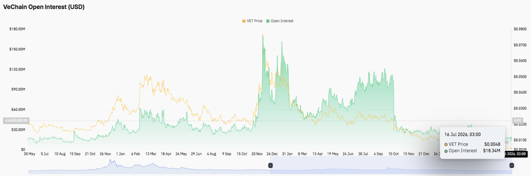
Task: Click the tooltip's Open Interest row label
Action: pos(463,151)
